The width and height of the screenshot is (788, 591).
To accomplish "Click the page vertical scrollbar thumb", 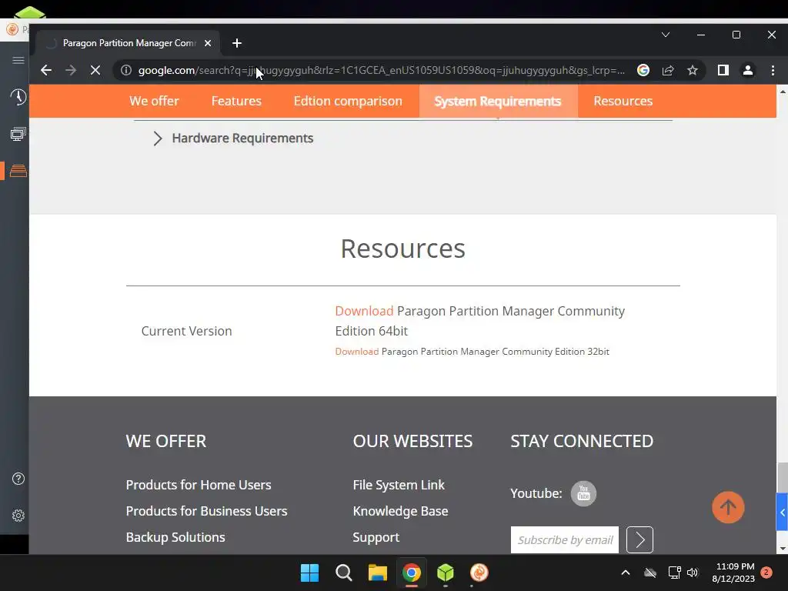I will (x=783, y=477).
